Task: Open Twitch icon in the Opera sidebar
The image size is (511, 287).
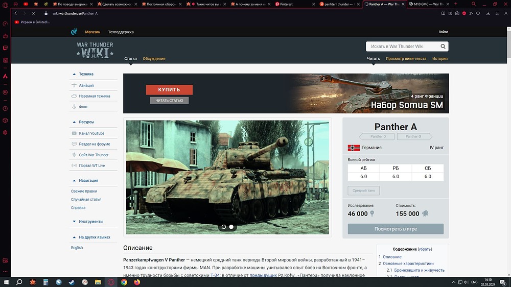Action: click(x=5, y=48)
